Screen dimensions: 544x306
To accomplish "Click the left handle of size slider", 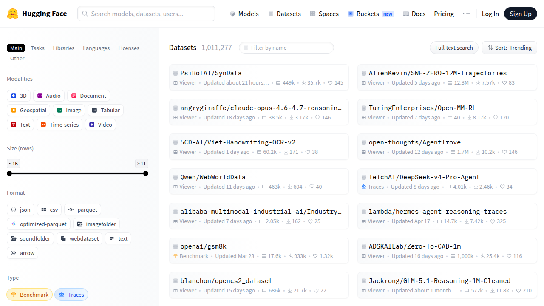I will point(9,173).
